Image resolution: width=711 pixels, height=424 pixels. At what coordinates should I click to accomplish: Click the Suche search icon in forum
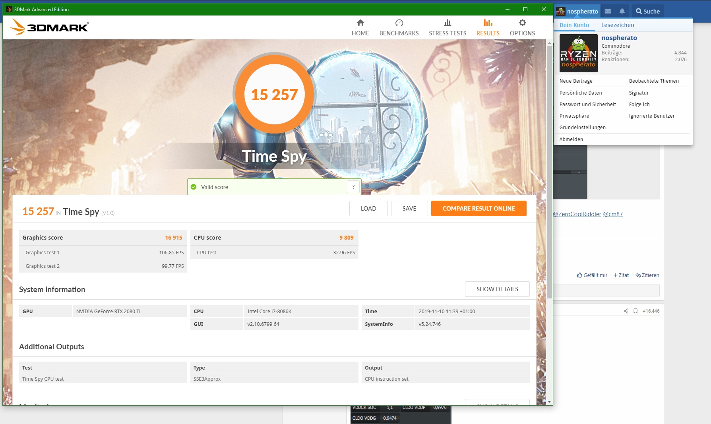coord(639,12)
